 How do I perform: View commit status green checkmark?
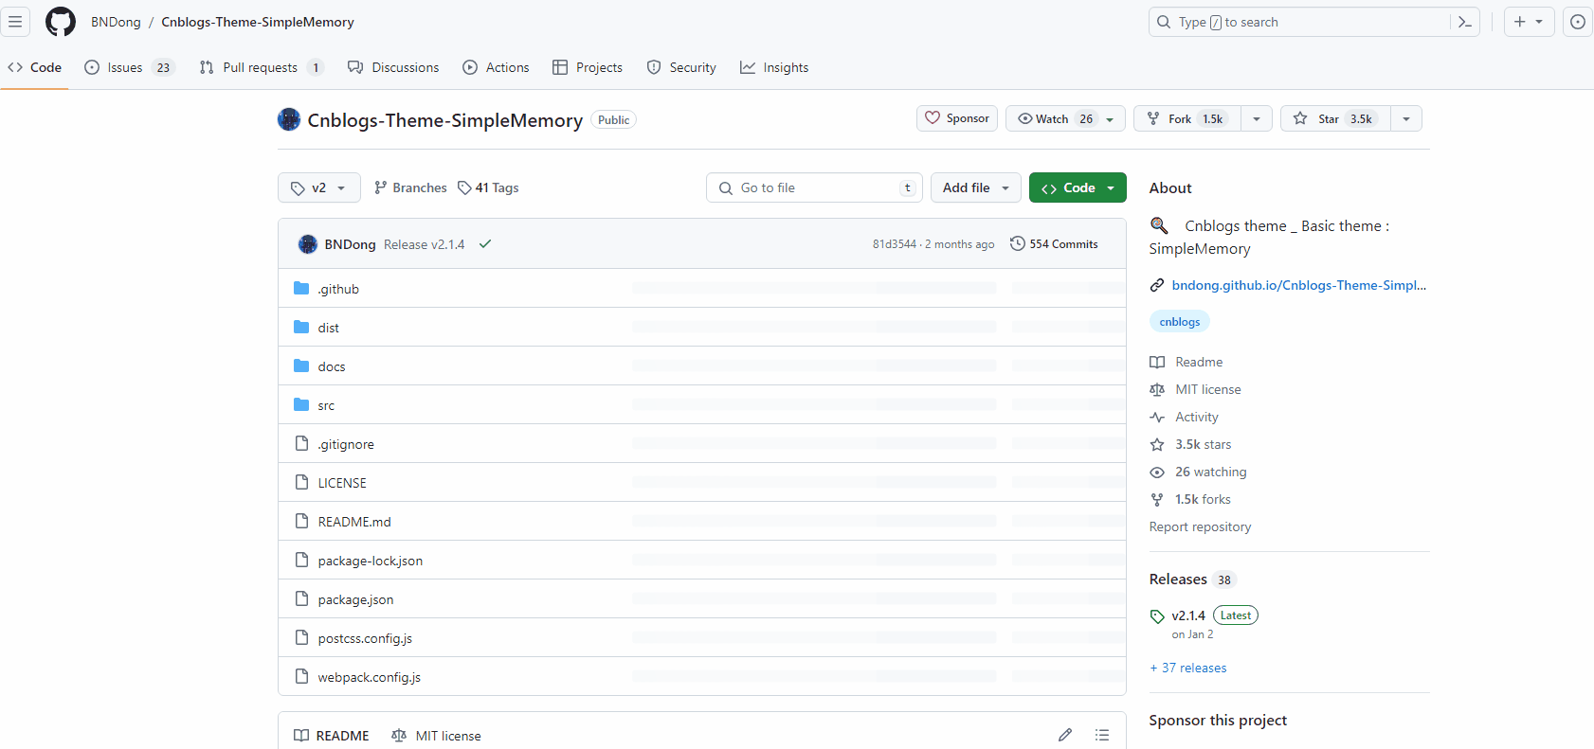[x=485, y=244]
